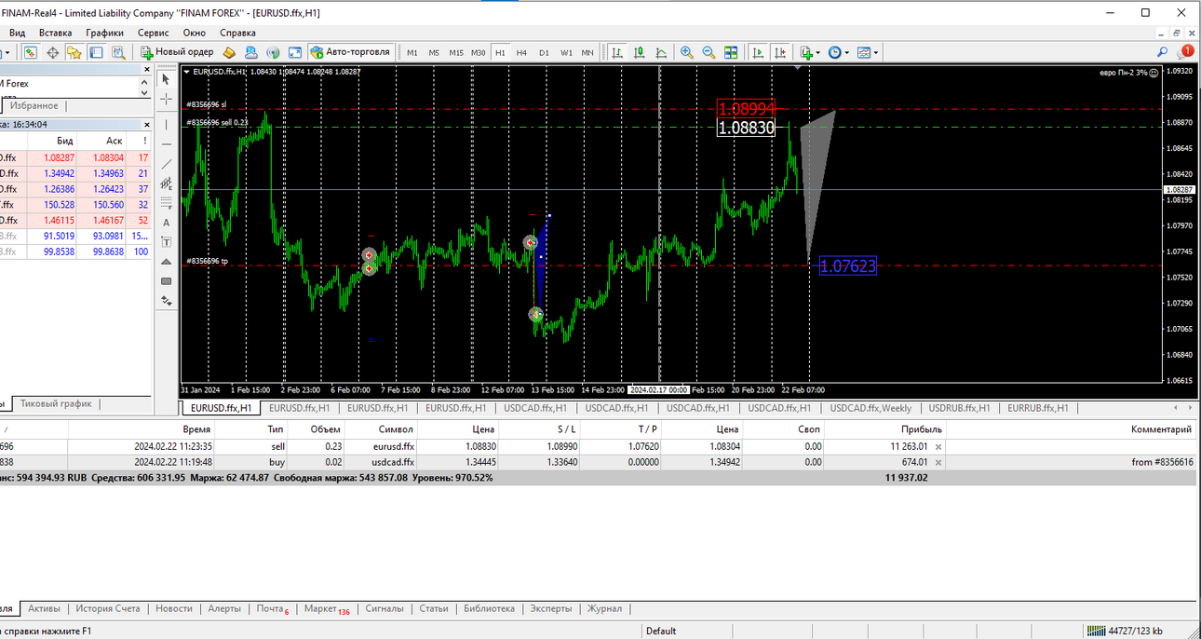Open the Data Window crosshair icon
Screen dimensions: 1201x639
[53, 52]
